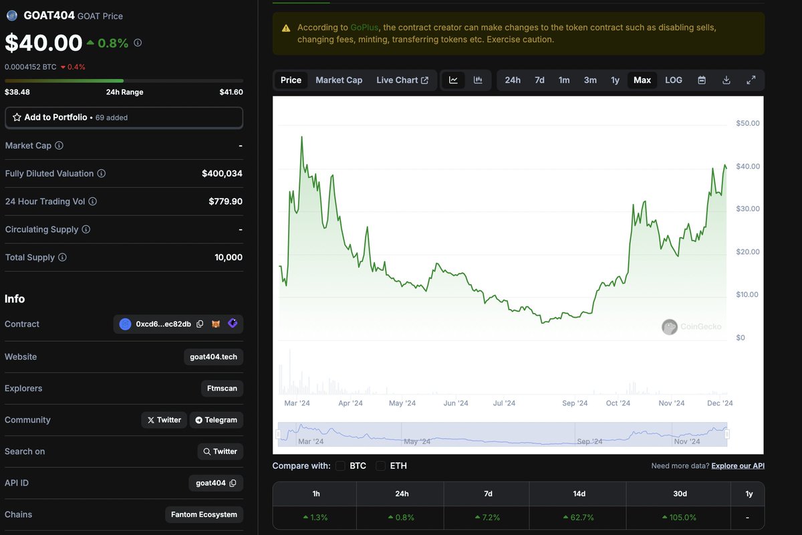The height and width of the screenshot is (535, 802).
Task: Open the goat404.tech website link
Action: [213, 356]
